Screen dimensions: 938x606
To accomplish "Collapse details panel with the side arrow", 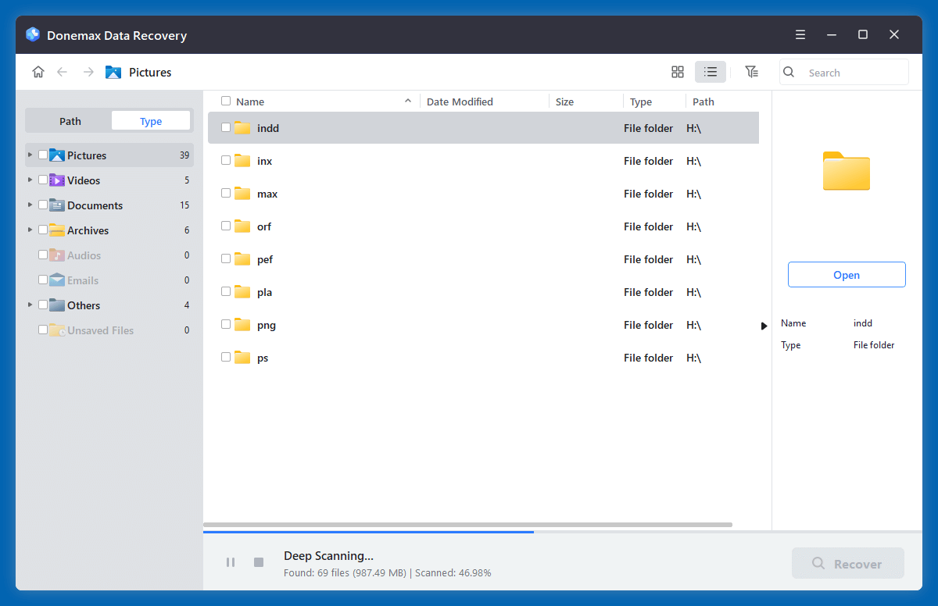I will [x=764, y=326].
